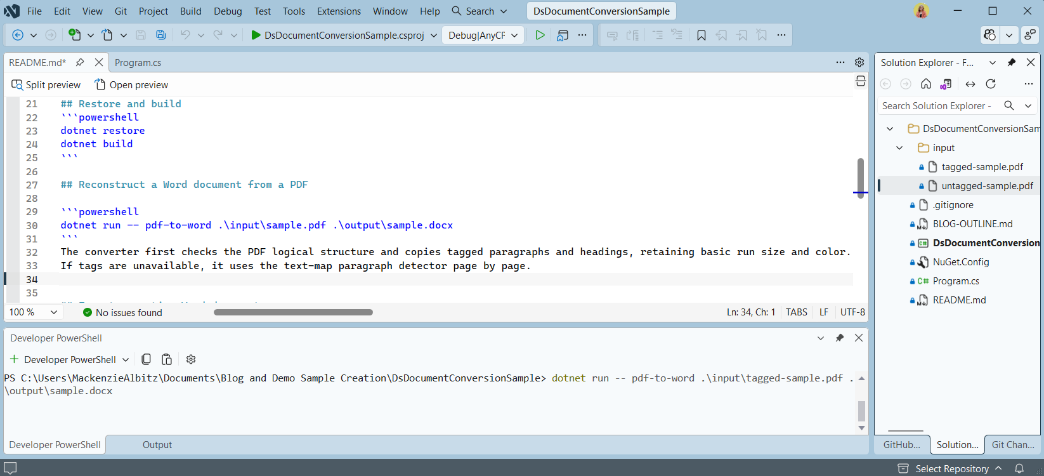Pin the Solution Explorer panel
The height and width of the screenshot is (476, 1044).
click(x=1012, y=62)
